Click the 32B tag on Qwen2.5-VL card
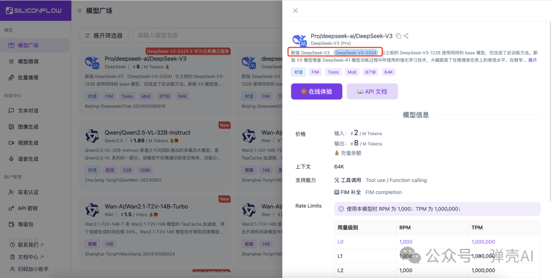The width and height of the screenshot is (551, 278). pyautogui.click(x=127, y=170)
